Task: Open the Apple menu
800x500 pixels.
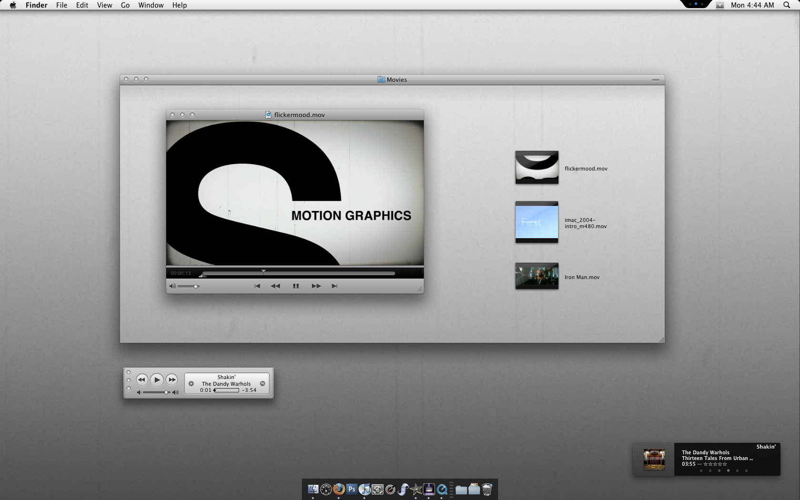Action: [13, 5]
